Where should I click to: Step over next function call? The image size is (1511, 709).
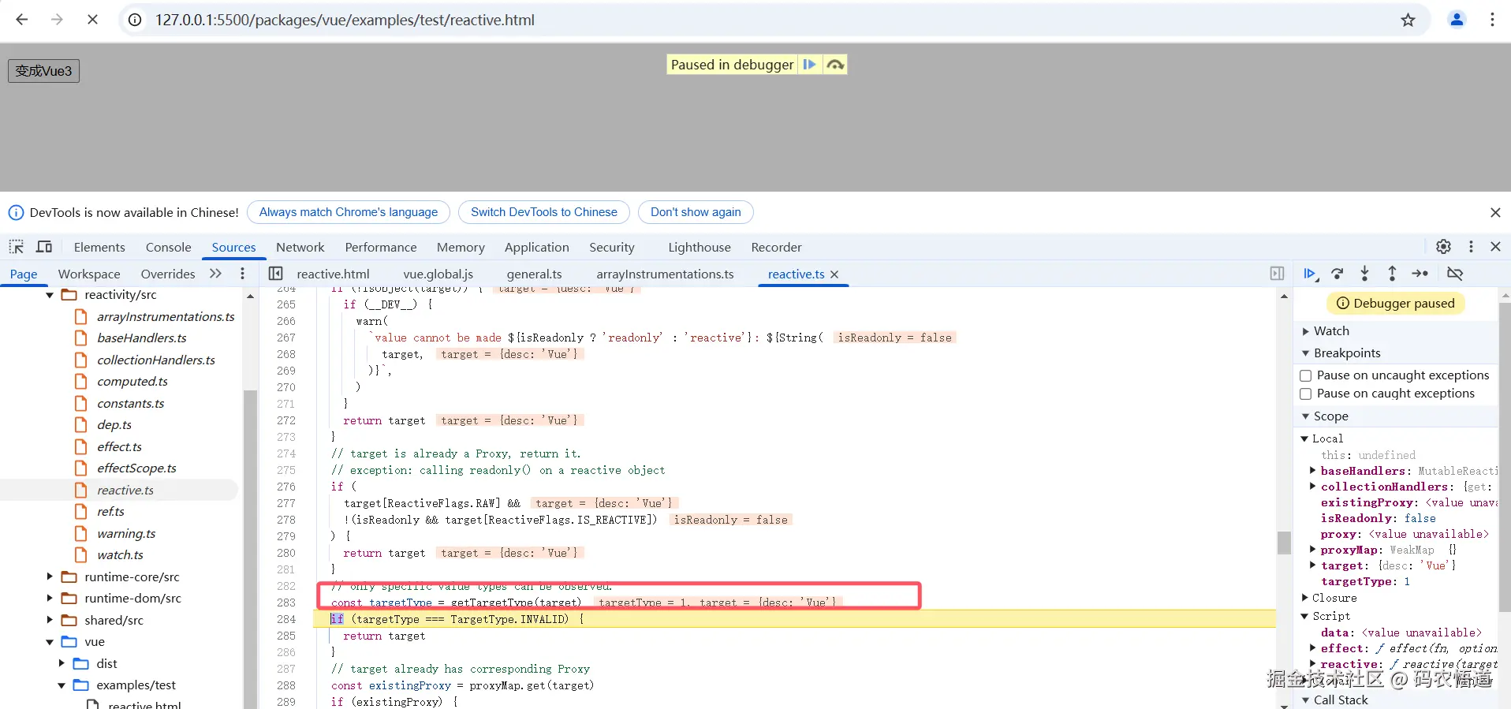click(1338, 274)
